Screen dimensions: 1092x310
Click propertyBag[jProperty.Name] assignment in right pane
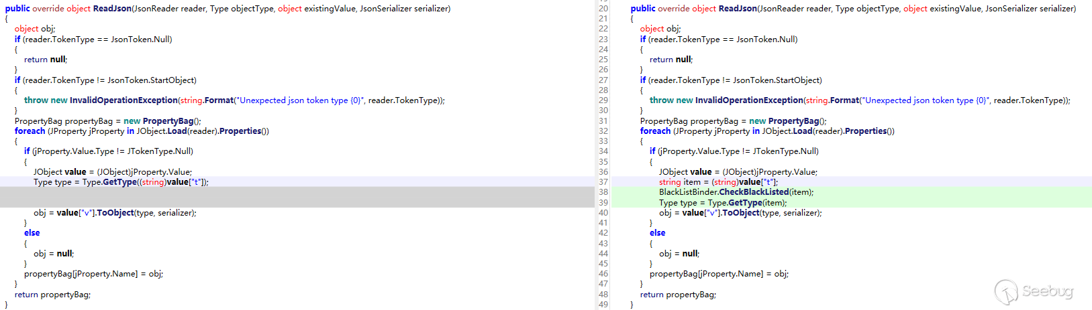point(719,274)
